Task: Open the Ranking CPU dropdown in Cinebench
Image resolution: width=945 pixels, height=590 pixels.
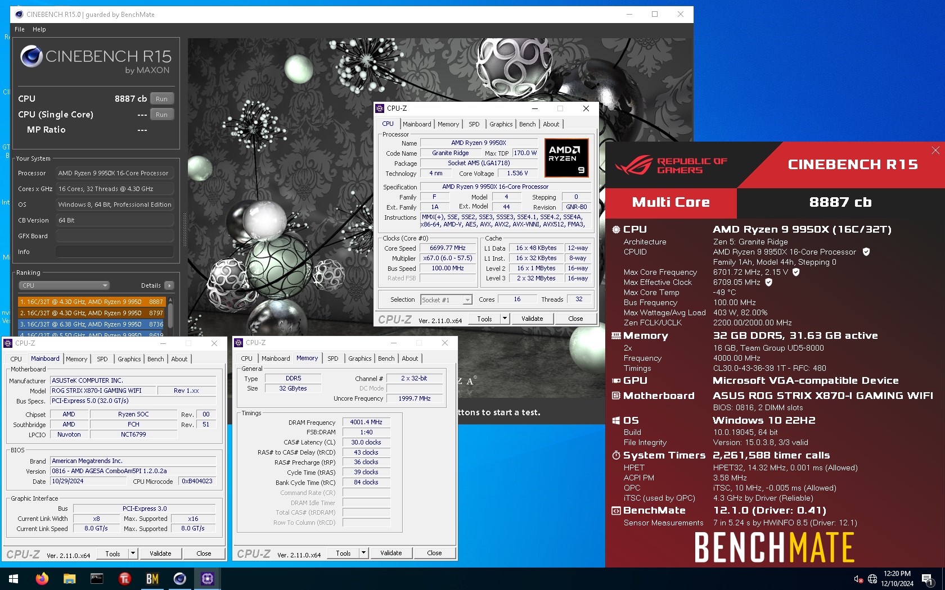Action: pos(64,285)
